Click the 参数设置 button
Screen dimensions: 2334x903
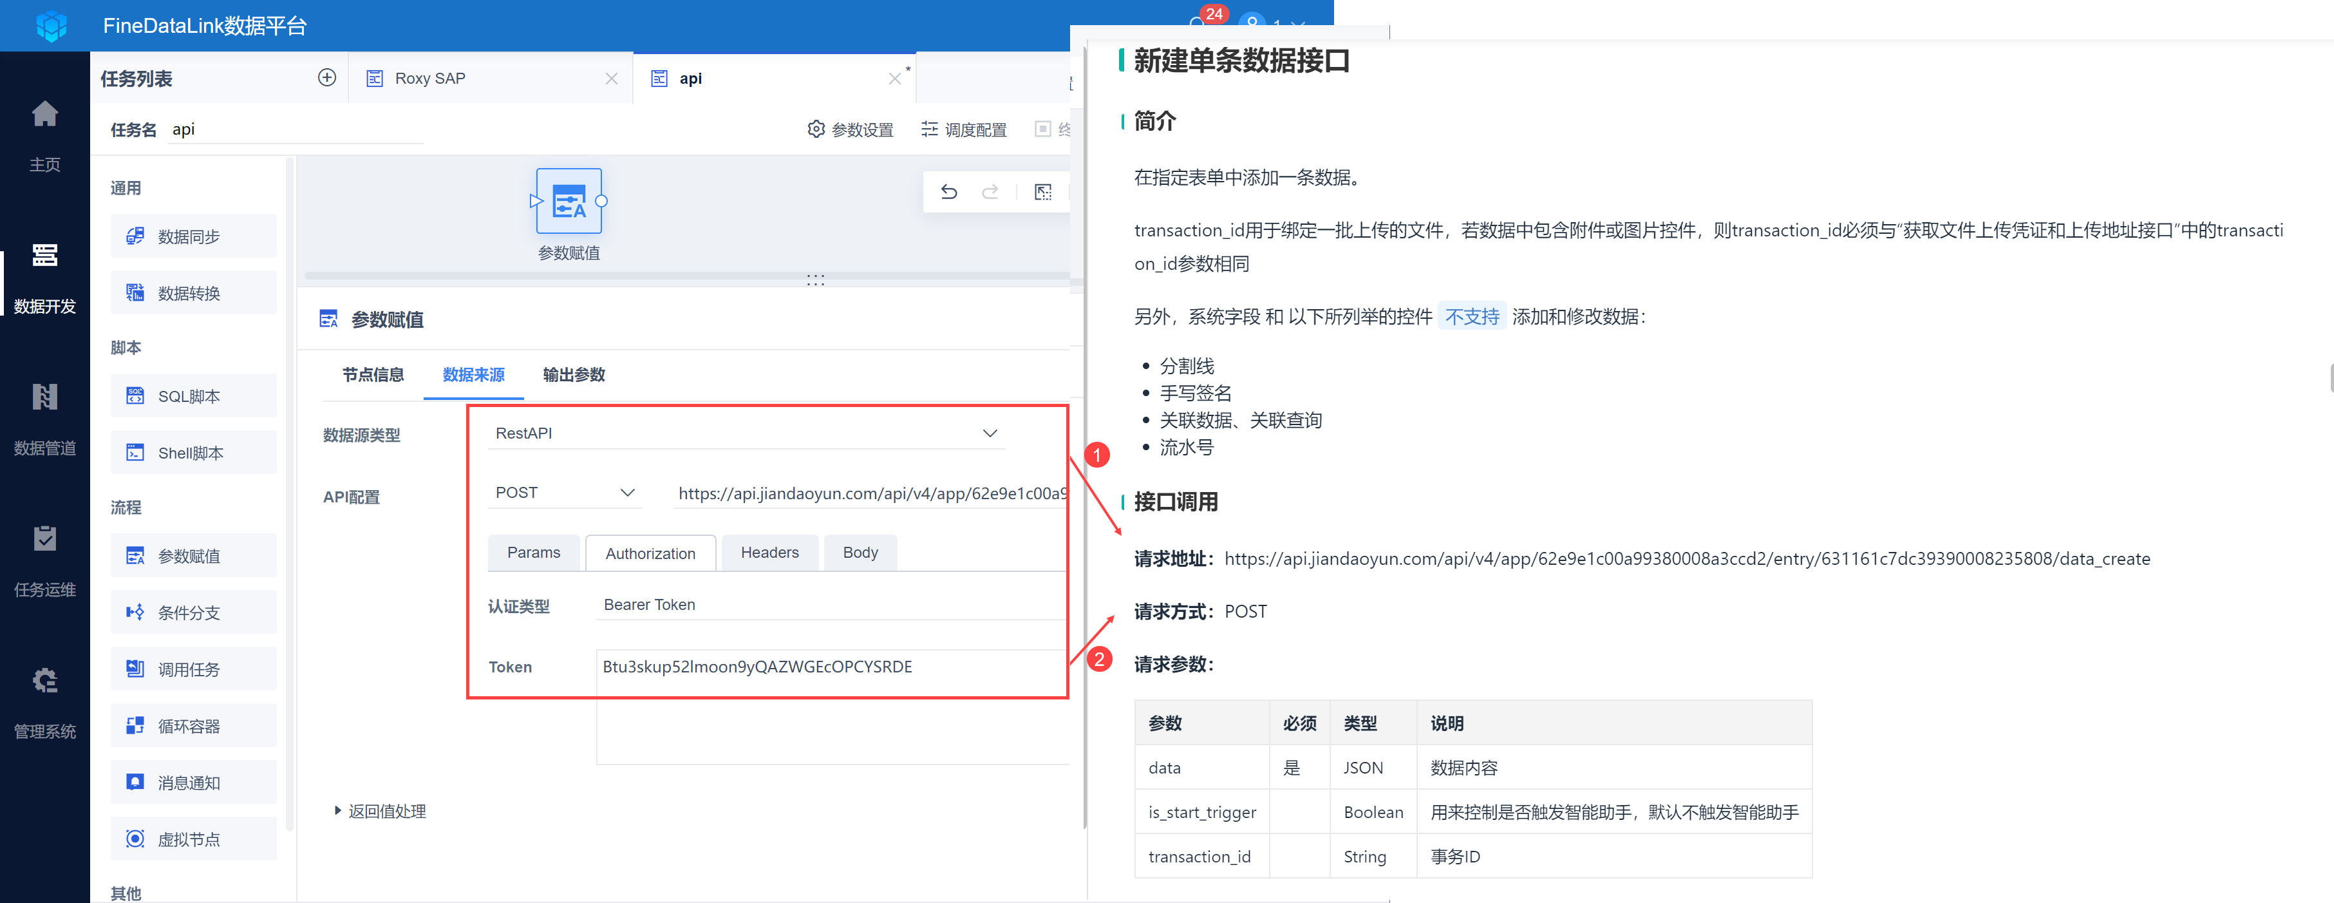point(850,129)
